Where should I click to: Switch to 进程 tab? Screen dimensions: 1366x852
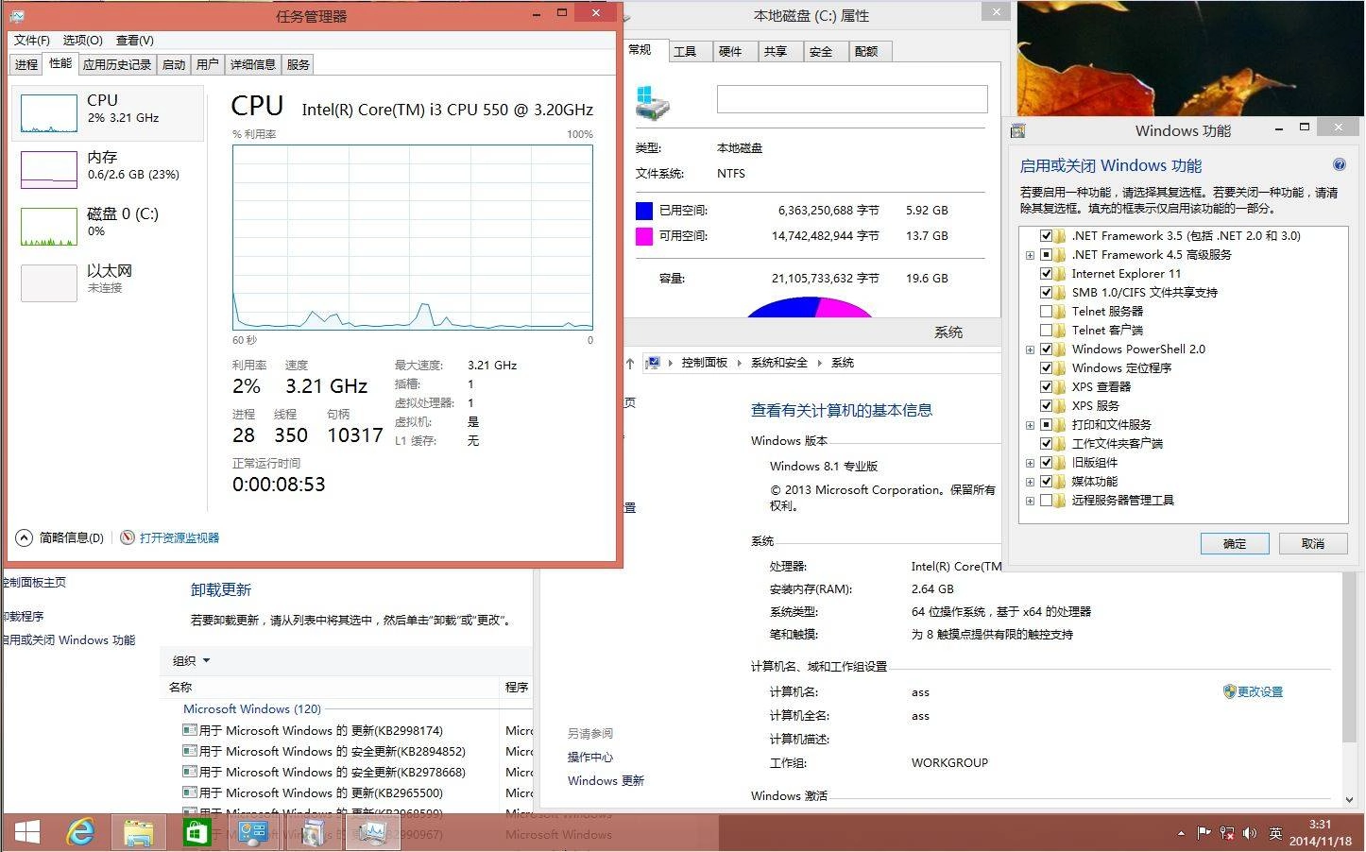[x=26, y=64]
